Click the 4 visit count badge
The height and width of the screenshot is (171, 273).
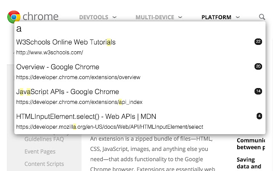click(259, 116)
